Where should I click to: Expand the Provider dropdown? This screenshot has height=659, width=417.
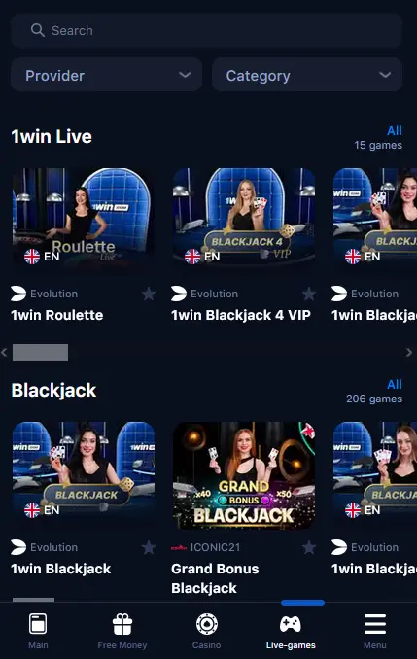coord(106,75)
